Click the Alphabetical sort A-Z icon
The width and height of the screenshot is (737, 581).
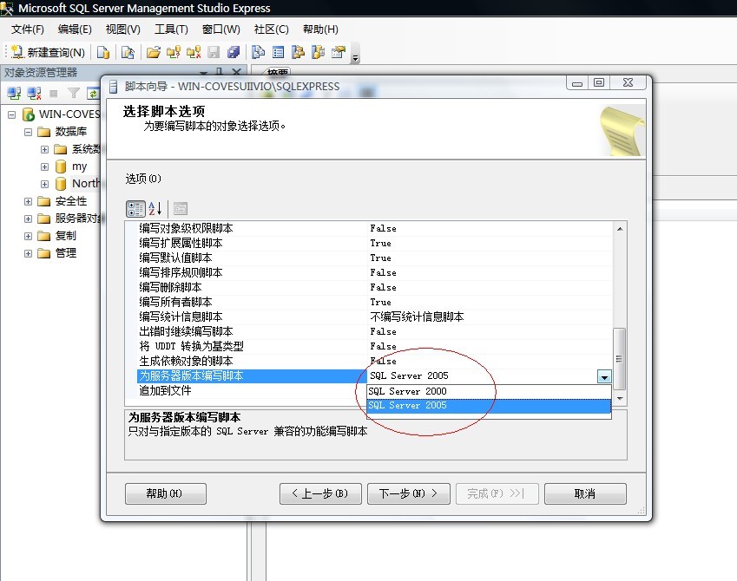(155, 208)
